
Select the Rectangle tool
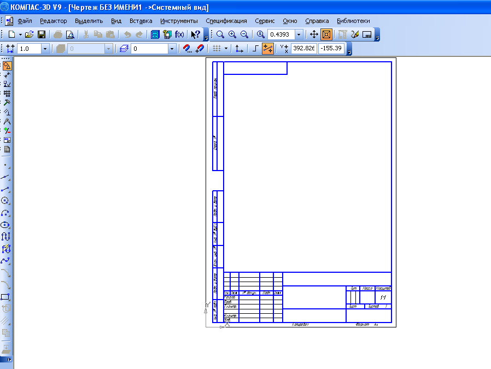(x=5, y=297)
